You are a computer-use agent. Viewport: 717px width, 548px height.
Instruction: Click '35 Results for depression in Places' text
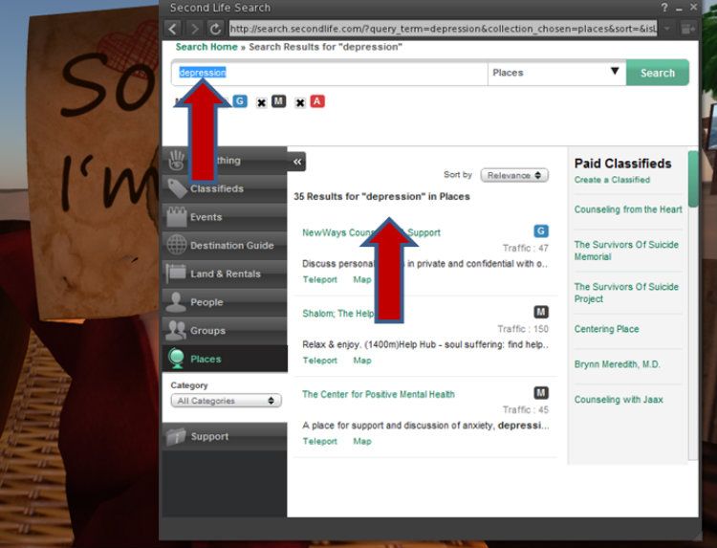point(381,196)
